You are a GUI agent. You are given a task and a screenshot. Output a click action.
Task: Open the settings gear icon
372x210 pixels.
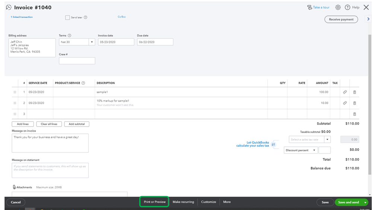coord(338,7)
